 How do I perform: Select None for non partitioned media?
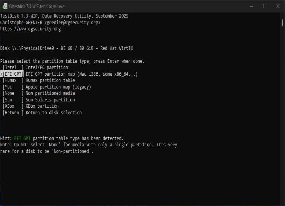pos(39,93)
